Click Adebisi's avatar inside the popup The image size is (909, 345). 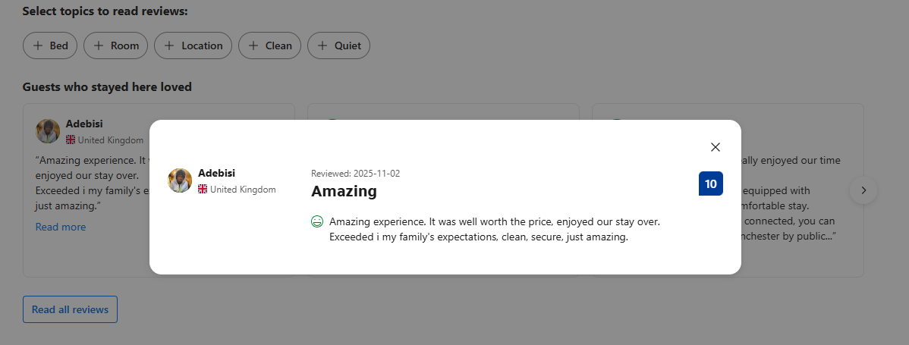(180, 180)
